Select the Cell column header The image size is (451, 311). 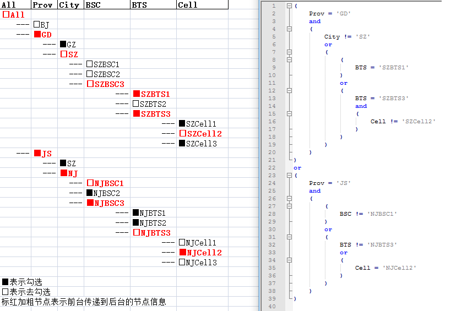click(x=202, y=4)
